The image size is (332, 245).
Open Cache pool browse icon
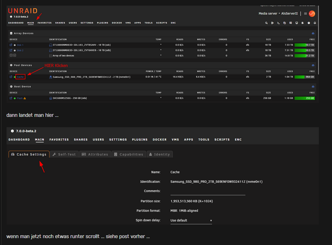pos(11,77)
